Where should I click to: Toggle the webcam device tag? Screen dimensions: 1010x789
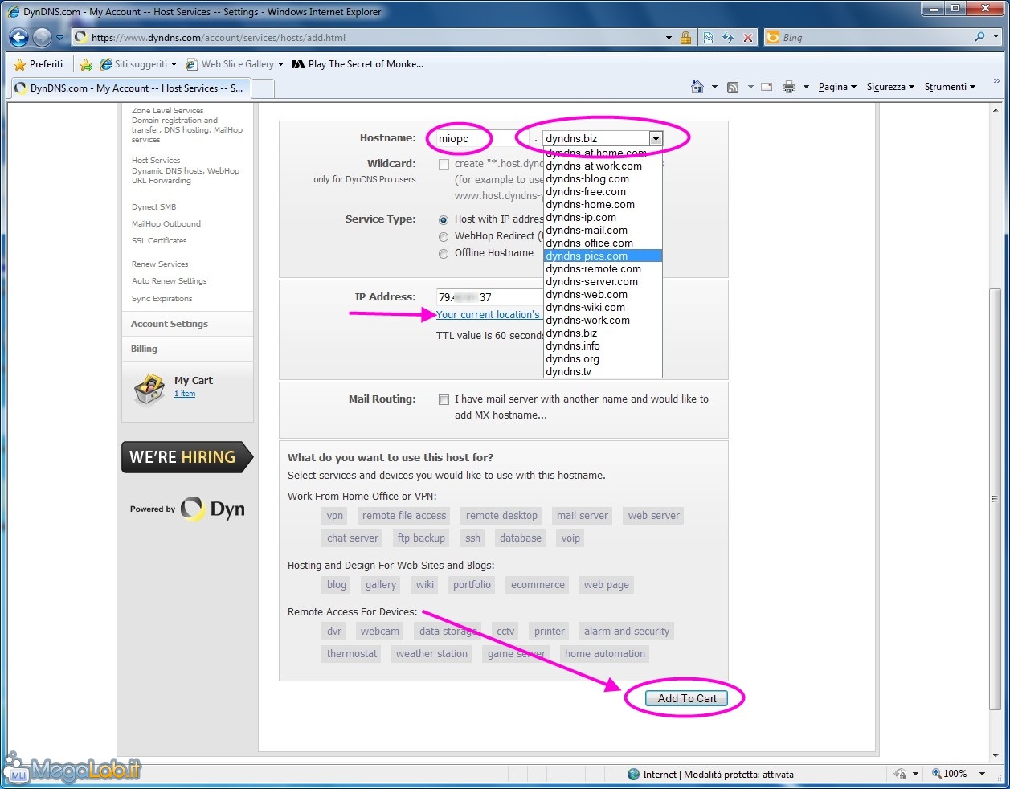(380, 632)
